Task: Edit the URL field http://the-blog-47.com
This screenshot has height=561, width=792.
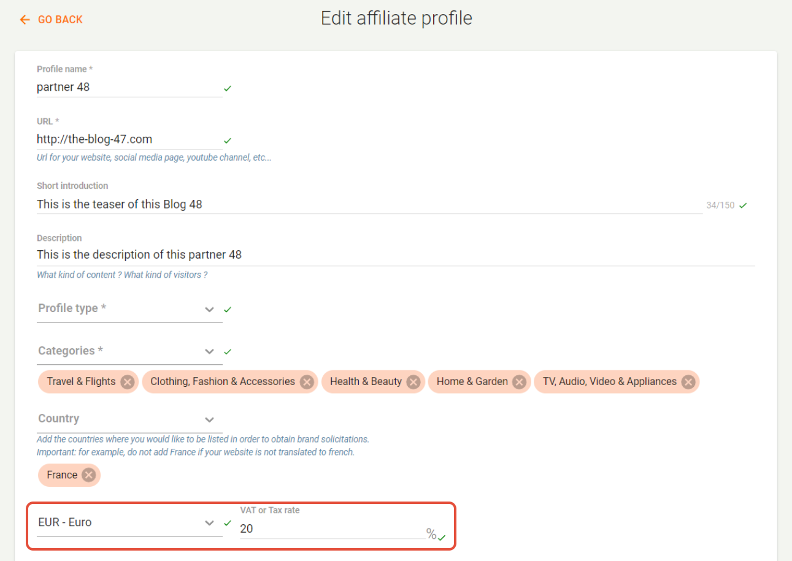Action: pos(129,139)
